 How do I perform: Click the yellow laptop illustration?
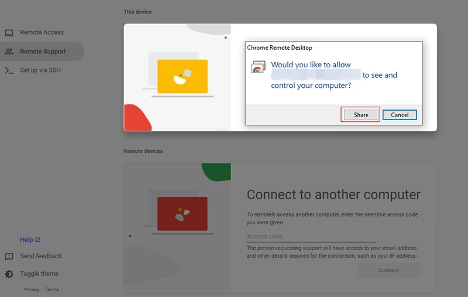(x=183, y=77)
